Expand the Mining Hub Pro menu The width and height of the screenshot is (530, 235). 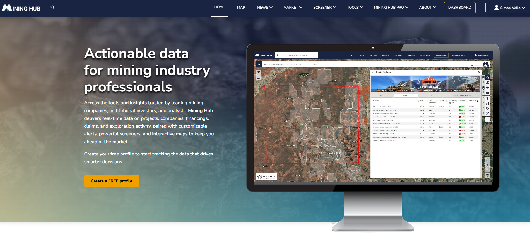click(x=391, y=8)
